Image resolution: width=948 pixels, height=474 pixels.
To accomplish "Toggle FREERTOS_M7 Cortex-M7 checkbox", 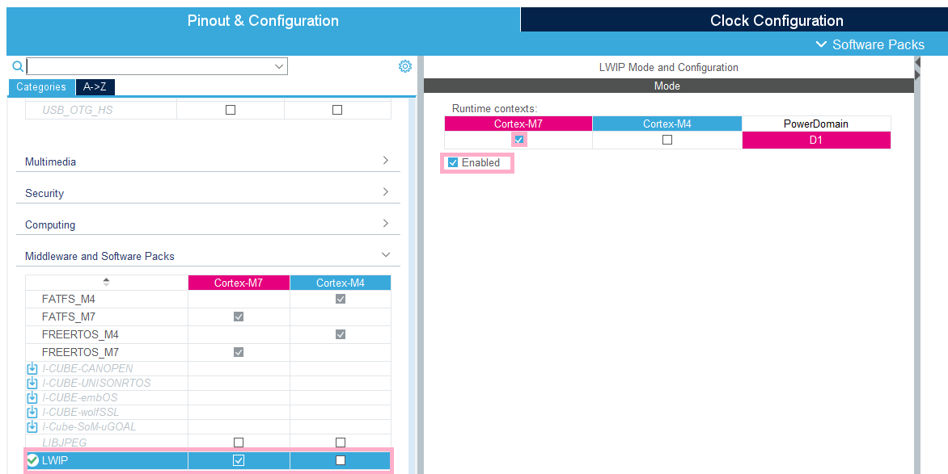I will pos(238,352).
